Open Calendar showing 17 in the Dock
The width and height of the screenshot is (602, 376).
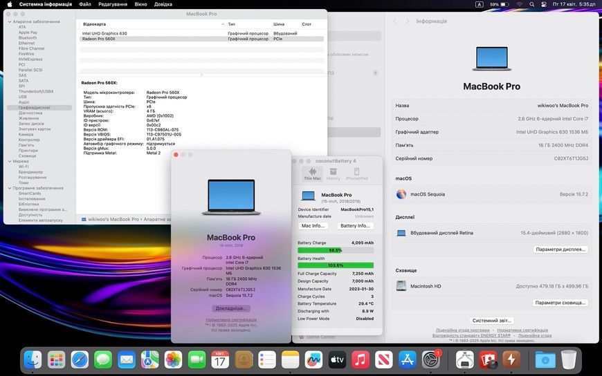click(220, 360)
